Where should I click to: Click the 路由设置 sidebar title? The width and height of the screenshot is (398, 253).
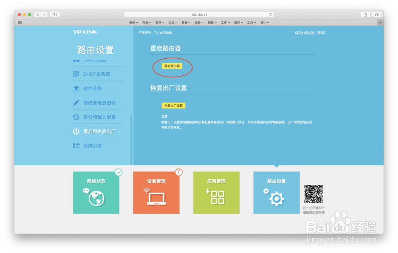[96, 50]
